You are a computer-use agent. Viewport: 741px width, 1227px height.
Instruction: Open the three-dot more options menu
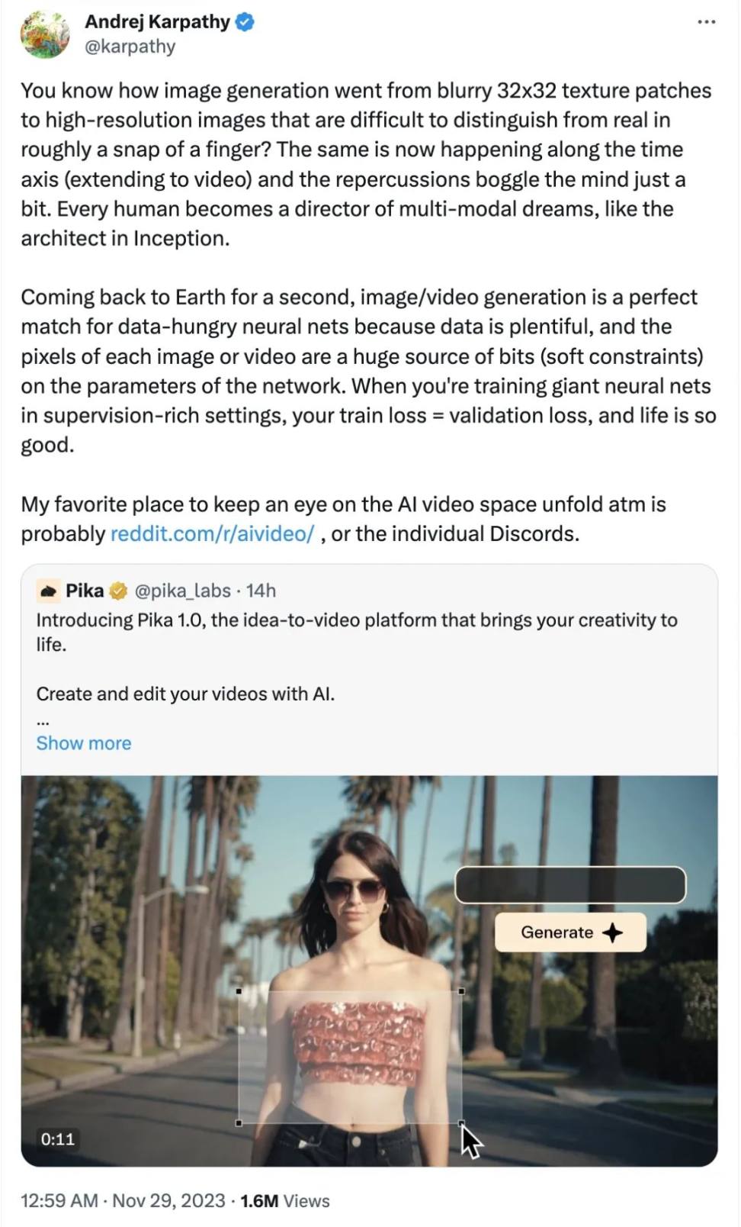coord(706,22)
